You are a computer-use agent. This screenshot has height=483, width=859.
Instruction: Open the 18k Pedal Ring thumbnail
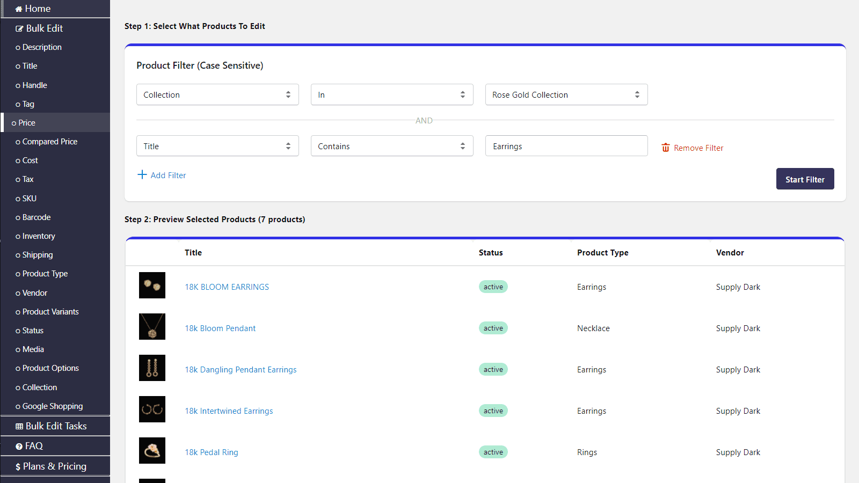point(152,451)
